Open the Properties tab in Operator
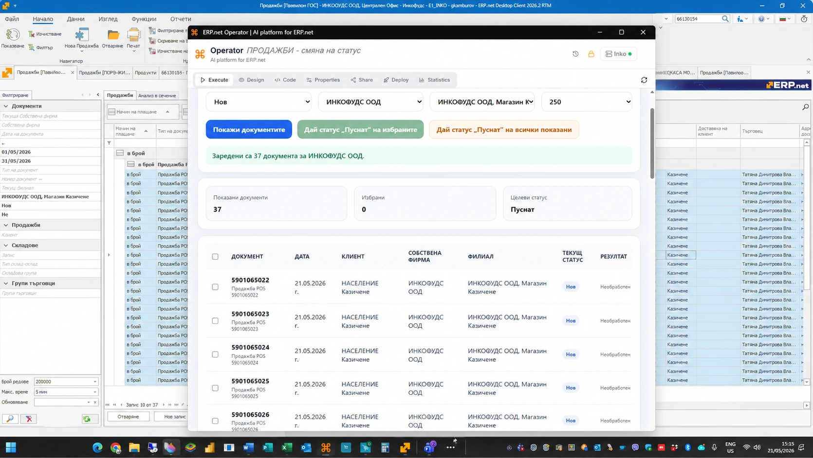 point(323,80)
